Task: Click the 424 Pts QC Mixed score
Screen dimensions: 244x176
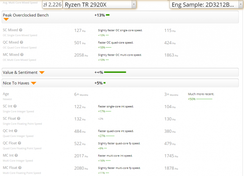Action: [170, 43]
